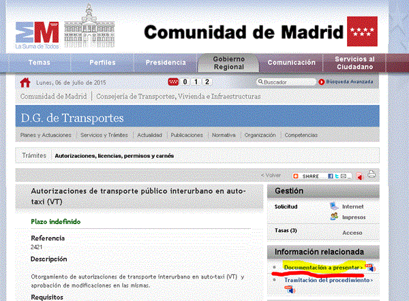Image resolution: width=409 pixels, height=301 pixels.
Task: Click the red home icon
Action: pos(25,82)
